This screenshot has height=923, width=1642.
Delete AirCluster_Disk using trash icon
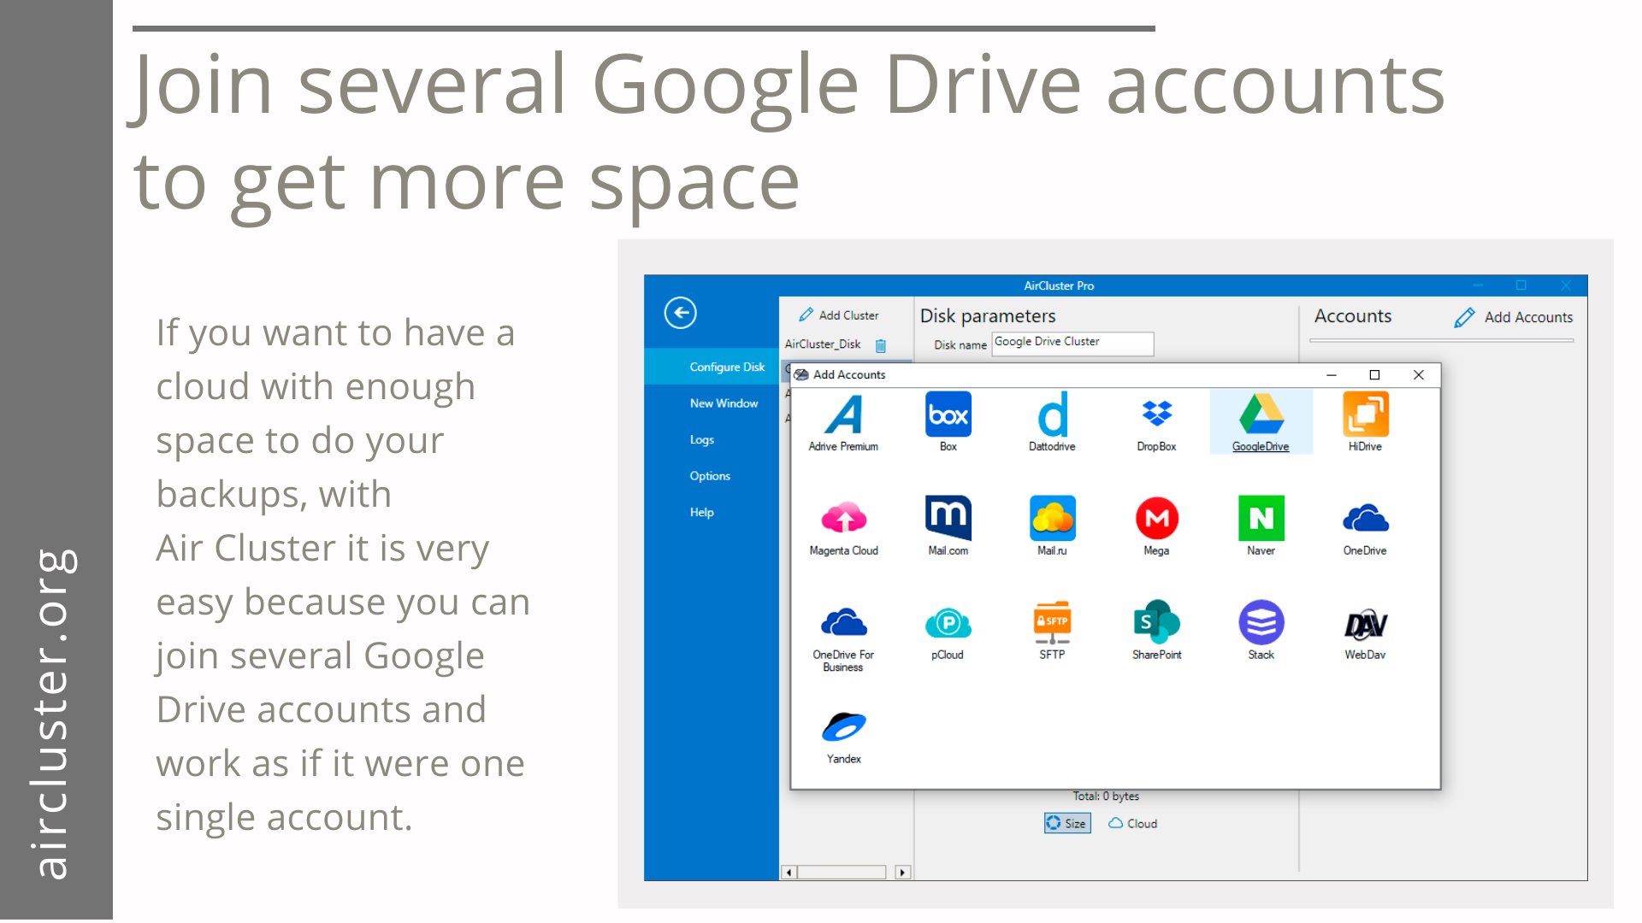881,345
